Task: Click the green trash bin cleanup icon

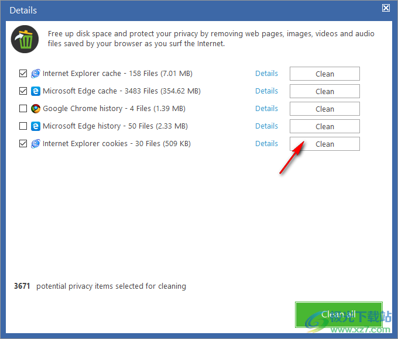Action: point(25,39)
